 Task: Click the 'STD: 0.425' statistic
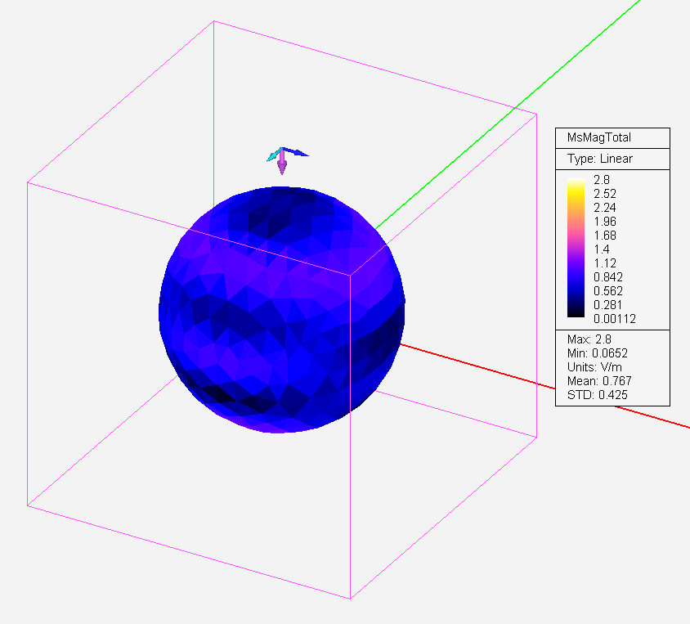click(x=598, y=395)
